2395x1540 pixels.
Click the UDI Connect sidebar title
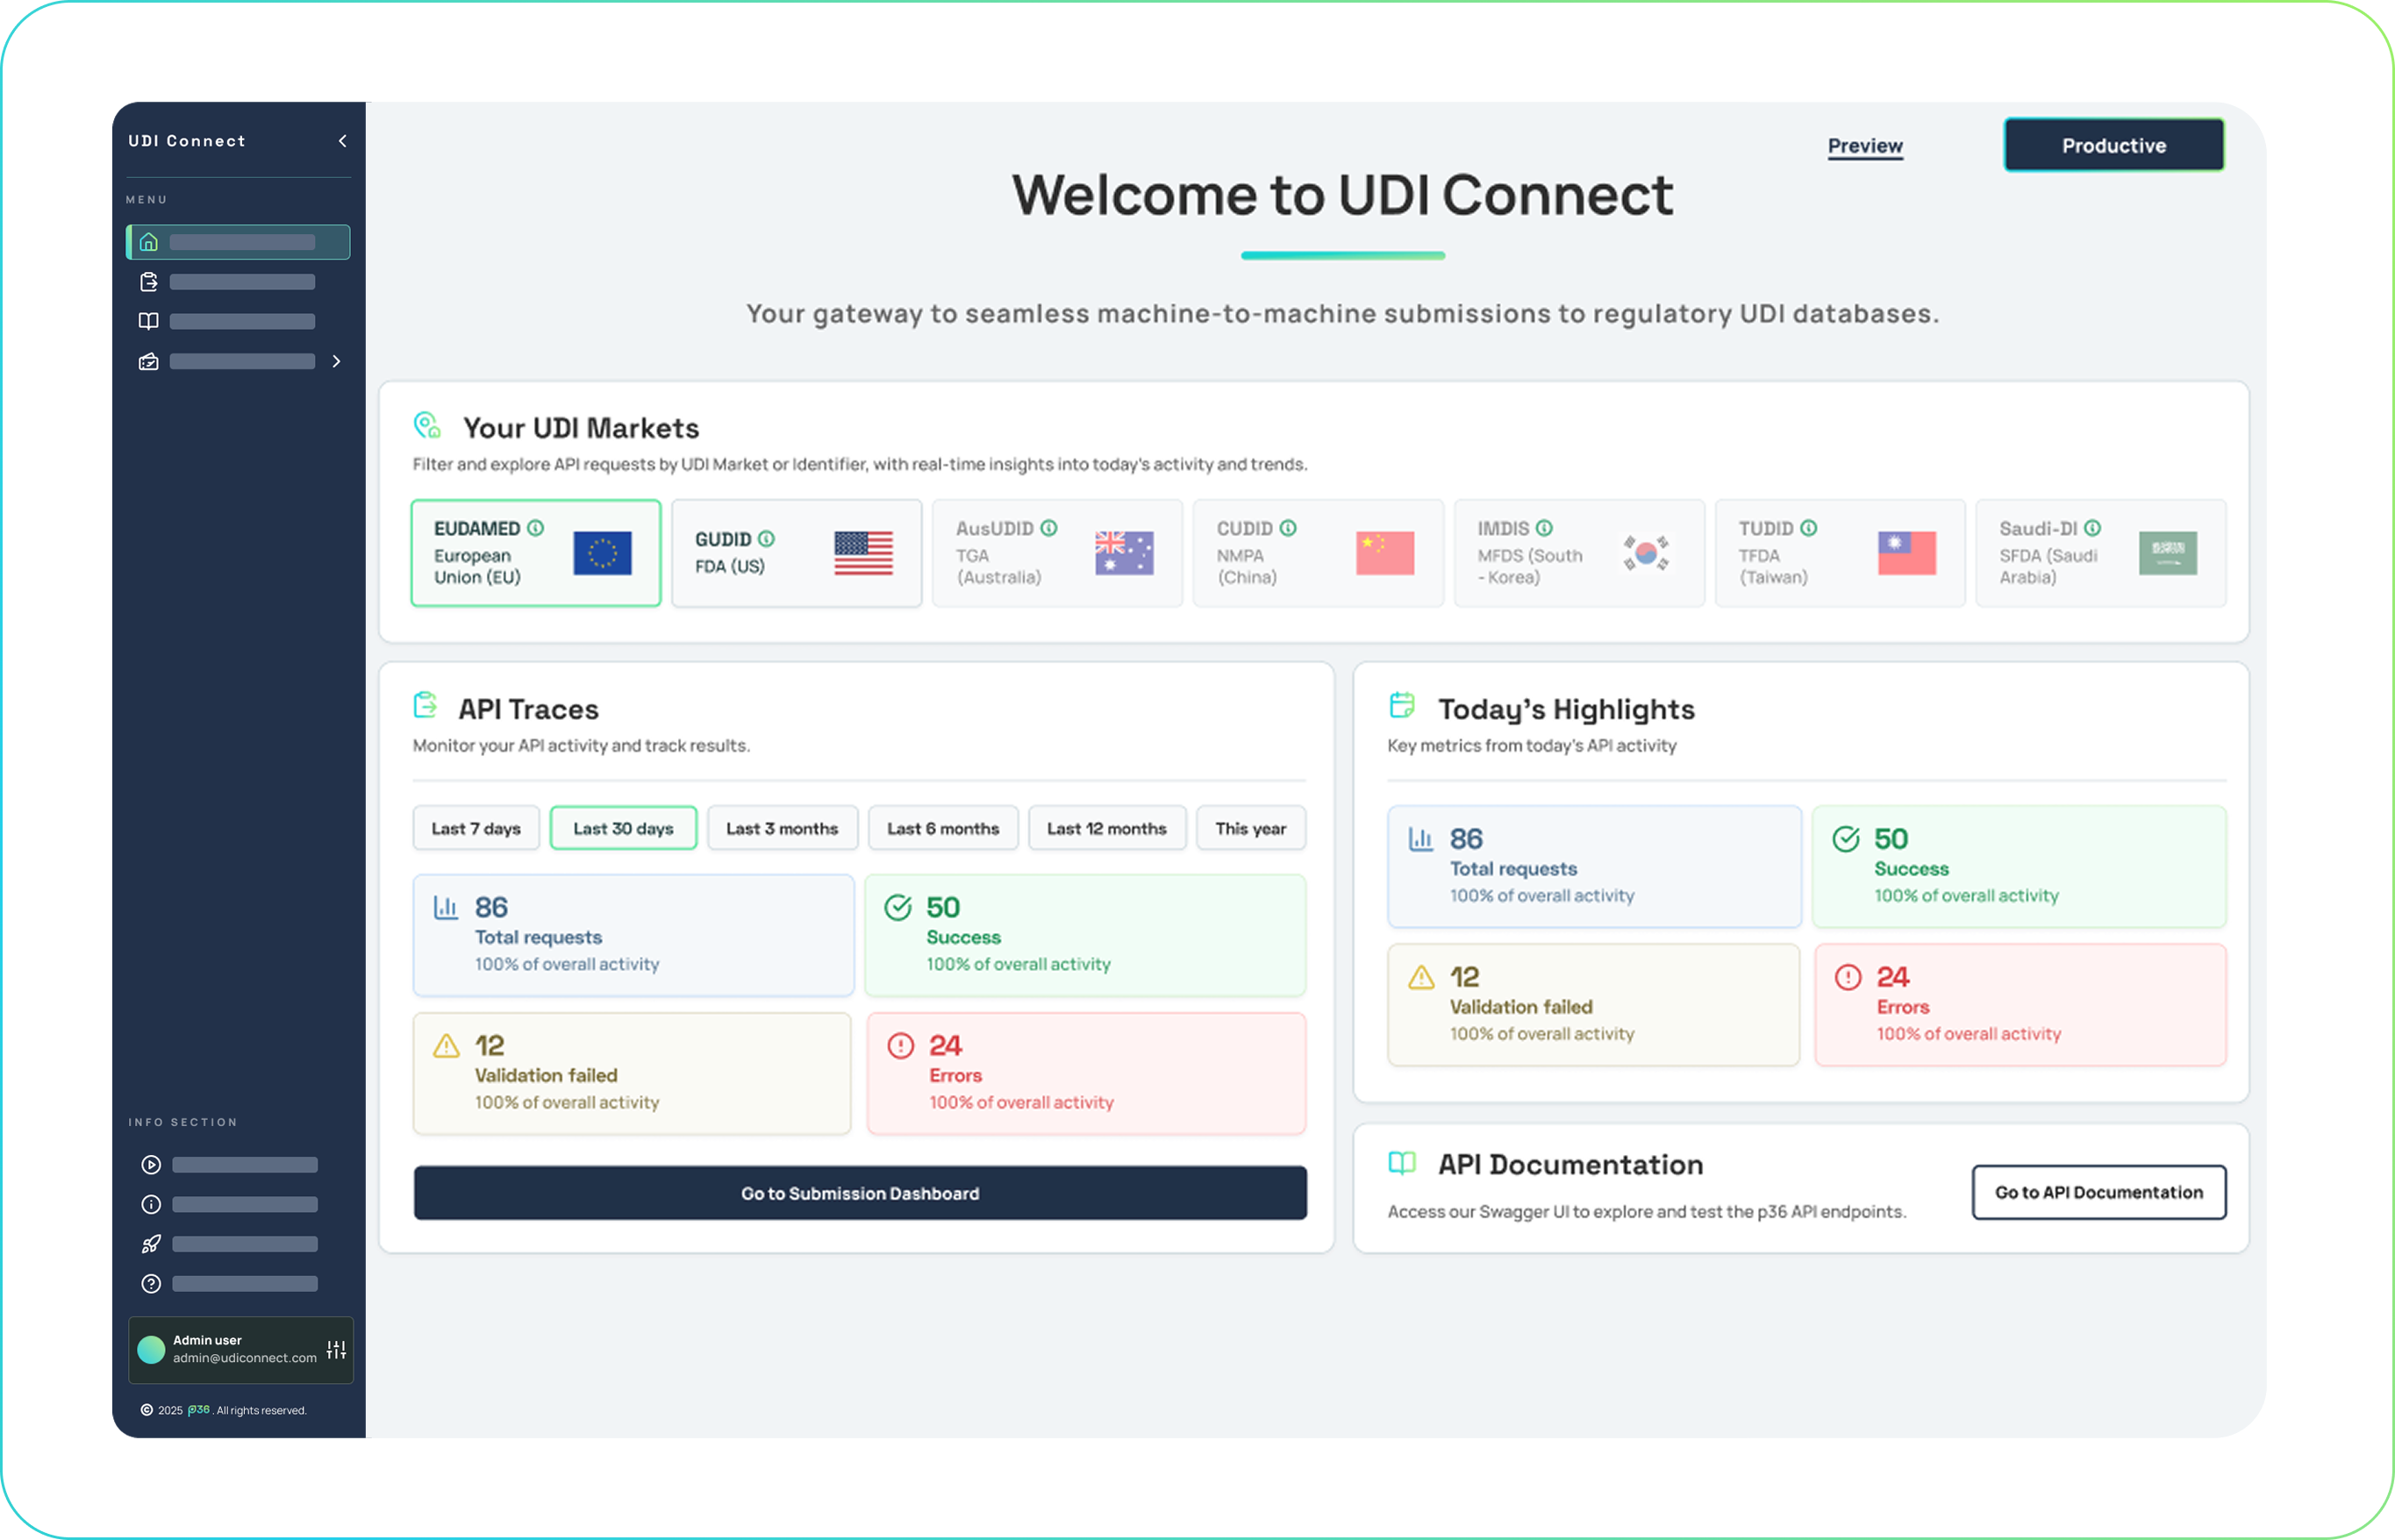(x=187, y=141)
